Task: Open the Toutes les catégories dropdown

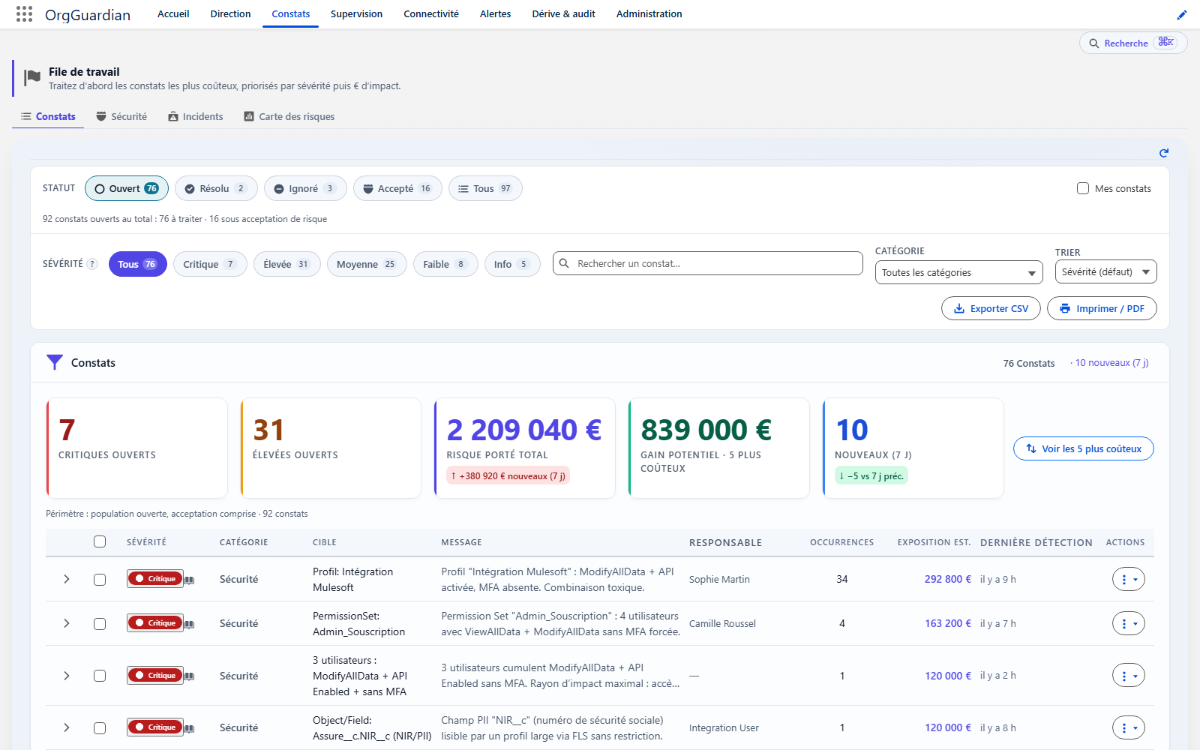Action: pos(959,272)
